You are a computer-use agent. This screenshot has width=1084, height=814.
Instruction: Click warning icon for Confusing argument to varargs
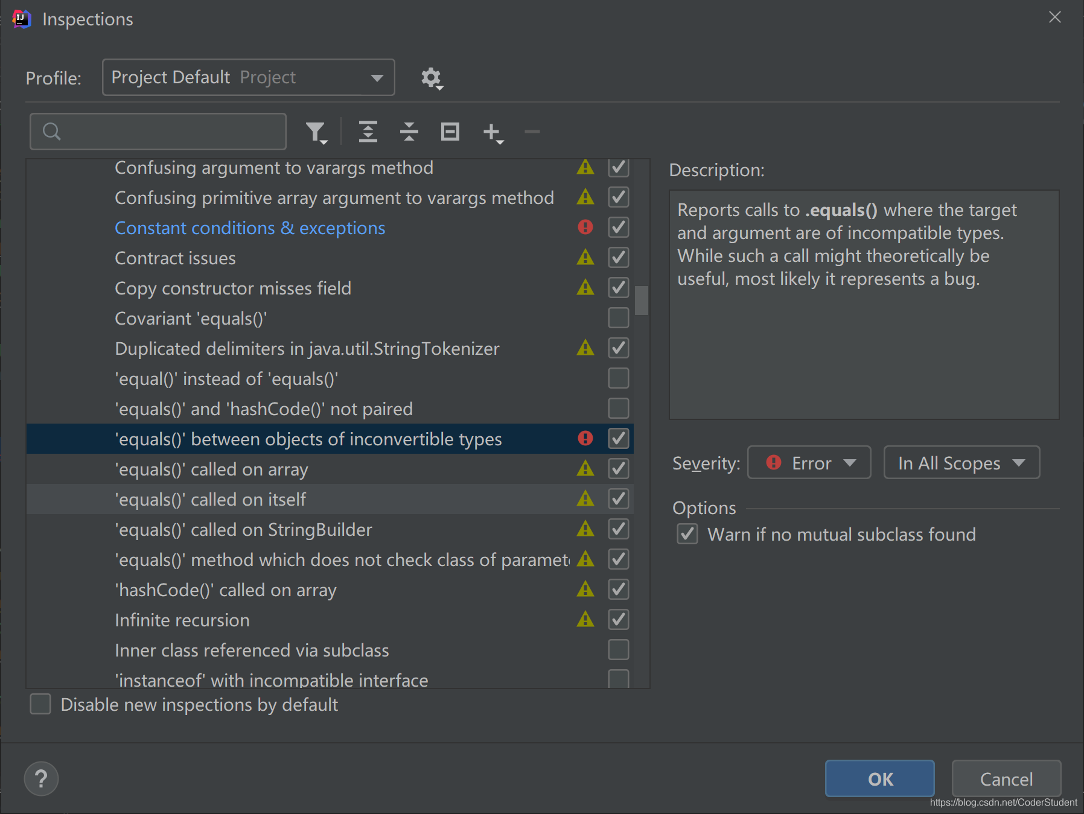point(585,167)
